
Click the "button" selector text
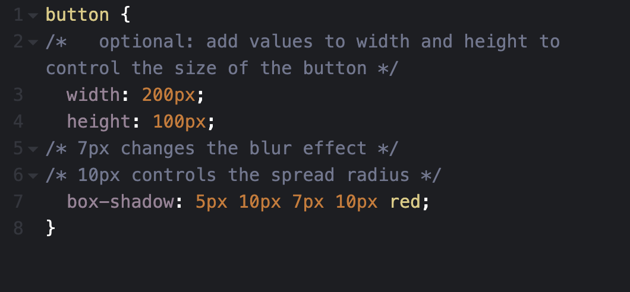[77, 15]
